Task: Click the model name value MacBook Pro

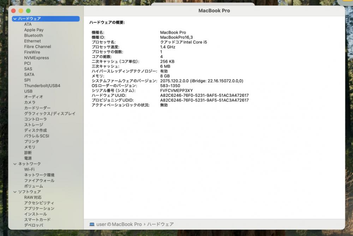Action: pos(173,33)
